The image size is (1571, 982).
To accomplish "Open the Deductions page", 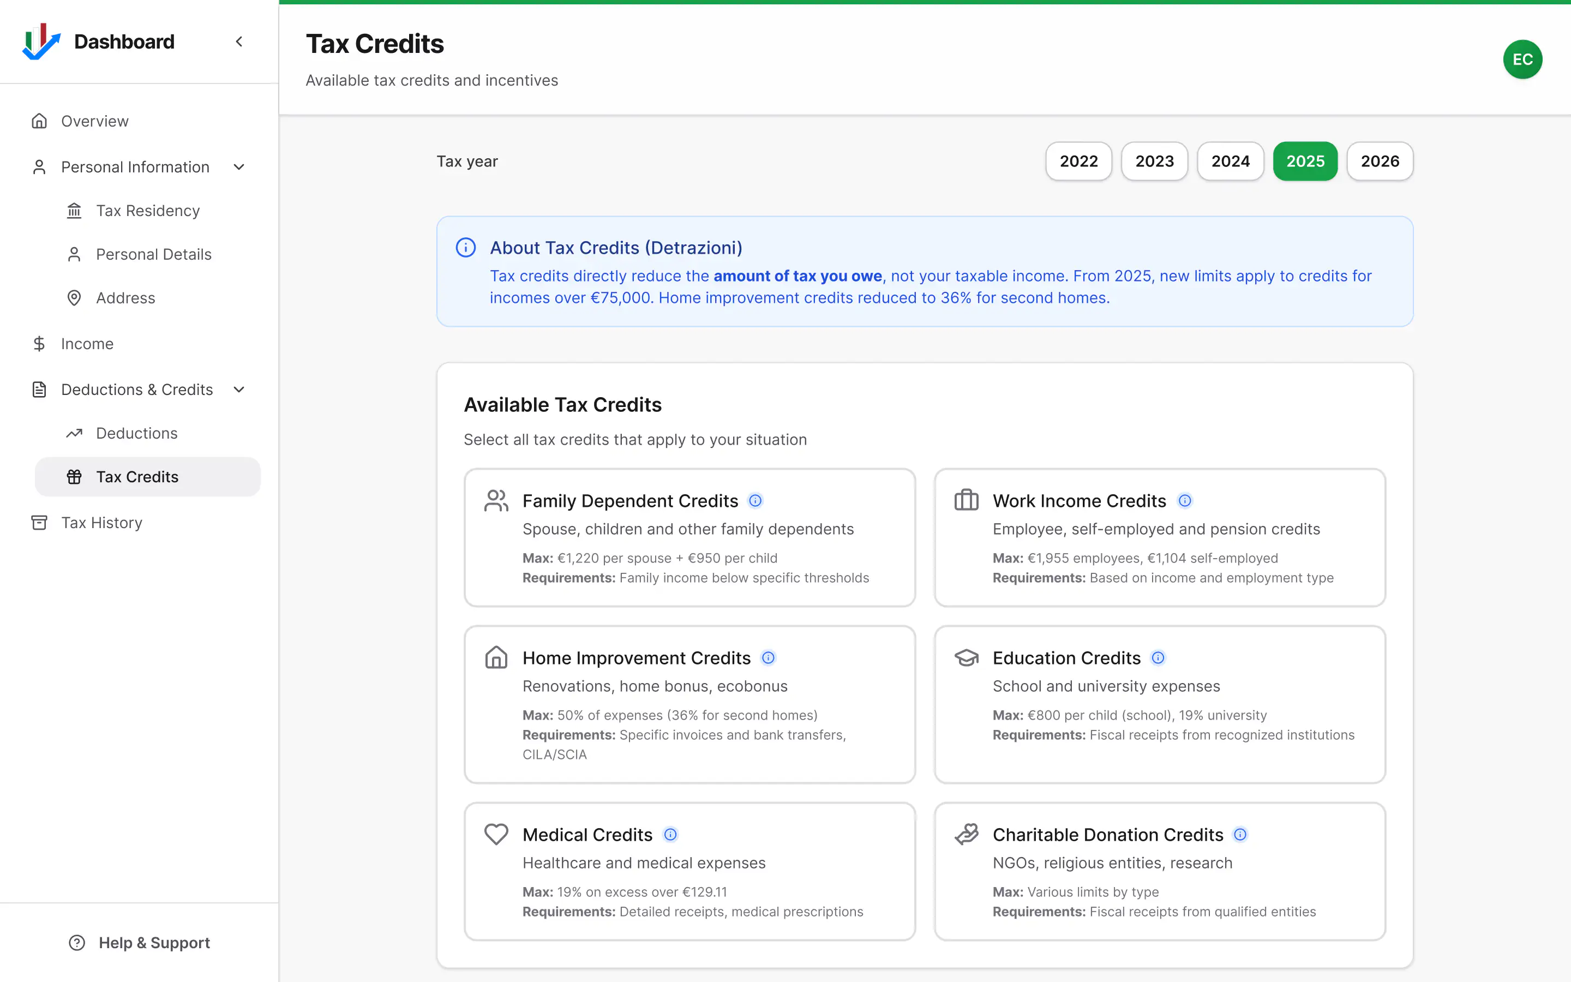I will point(136,433).
